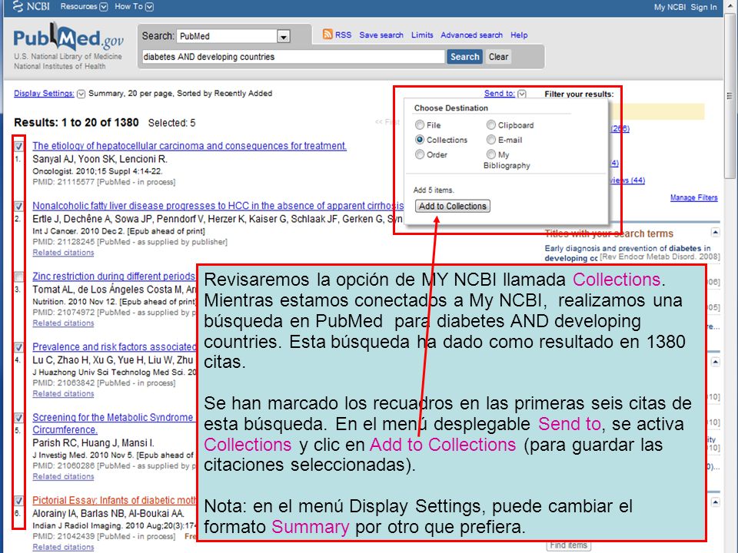This screenshot has width=738, height=553.
Task: Click the blue Search button
Action: 464,57
